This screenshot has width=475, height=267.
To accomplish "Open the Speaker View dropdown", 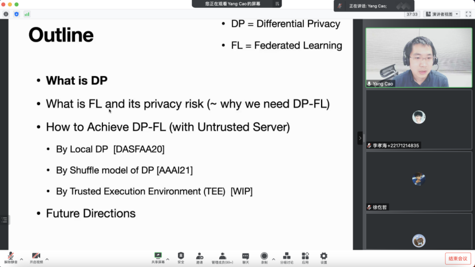I will pyautogui.click(x=442, y=14).
